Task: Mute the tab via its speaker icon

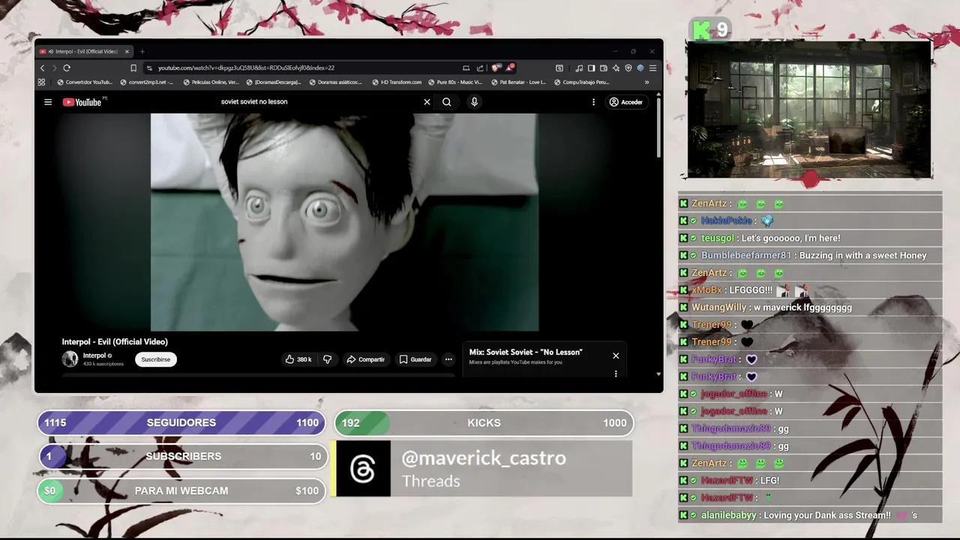Action: tap(50, 52)
